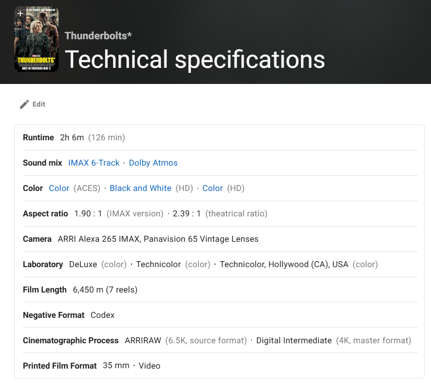
Task: Select the Technical specifications heading
Action: coord(195,59)
